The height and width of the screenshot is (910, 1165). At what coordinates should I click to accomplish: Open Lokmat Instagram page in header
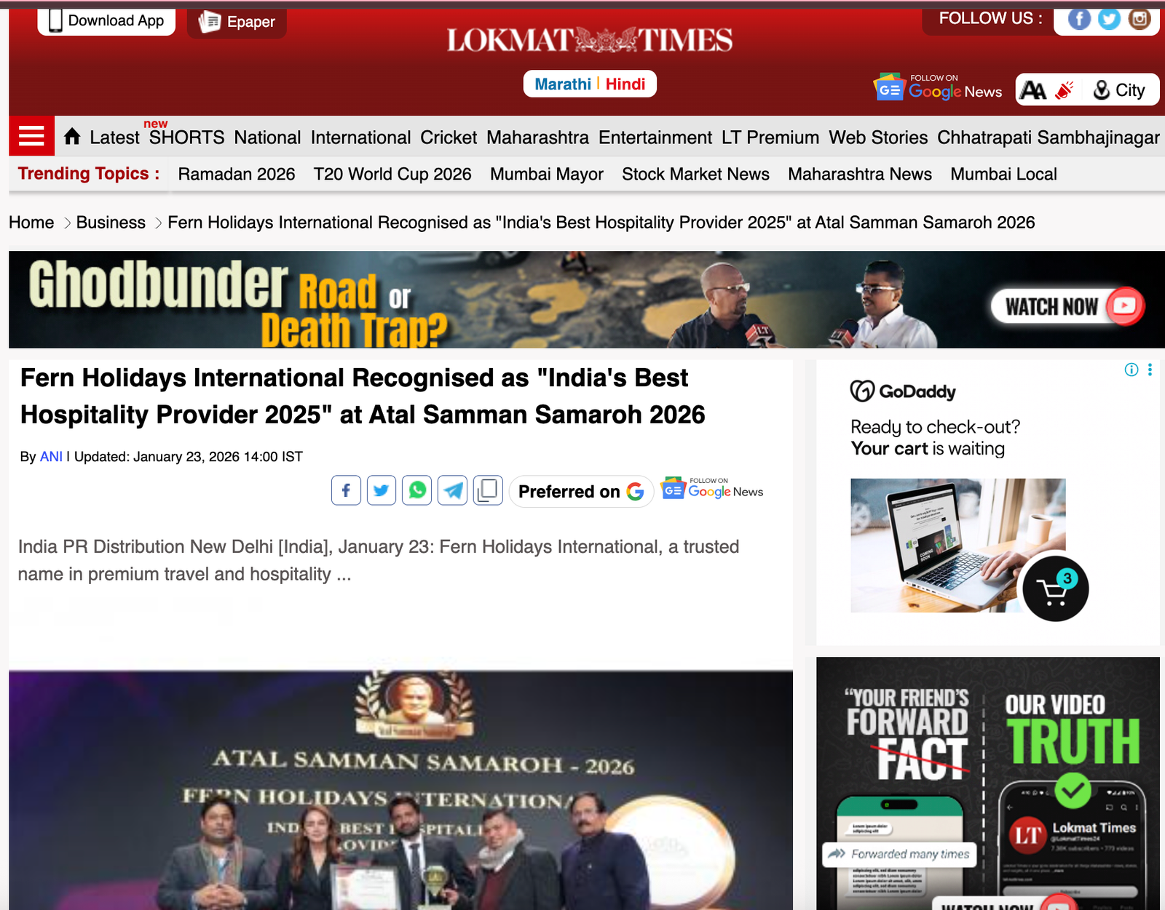tap(1139, 19)
